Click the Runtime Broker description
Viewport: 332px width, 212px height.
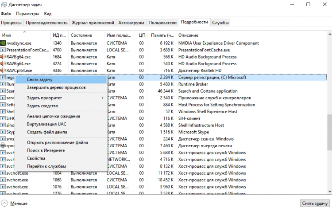(193, 84)
